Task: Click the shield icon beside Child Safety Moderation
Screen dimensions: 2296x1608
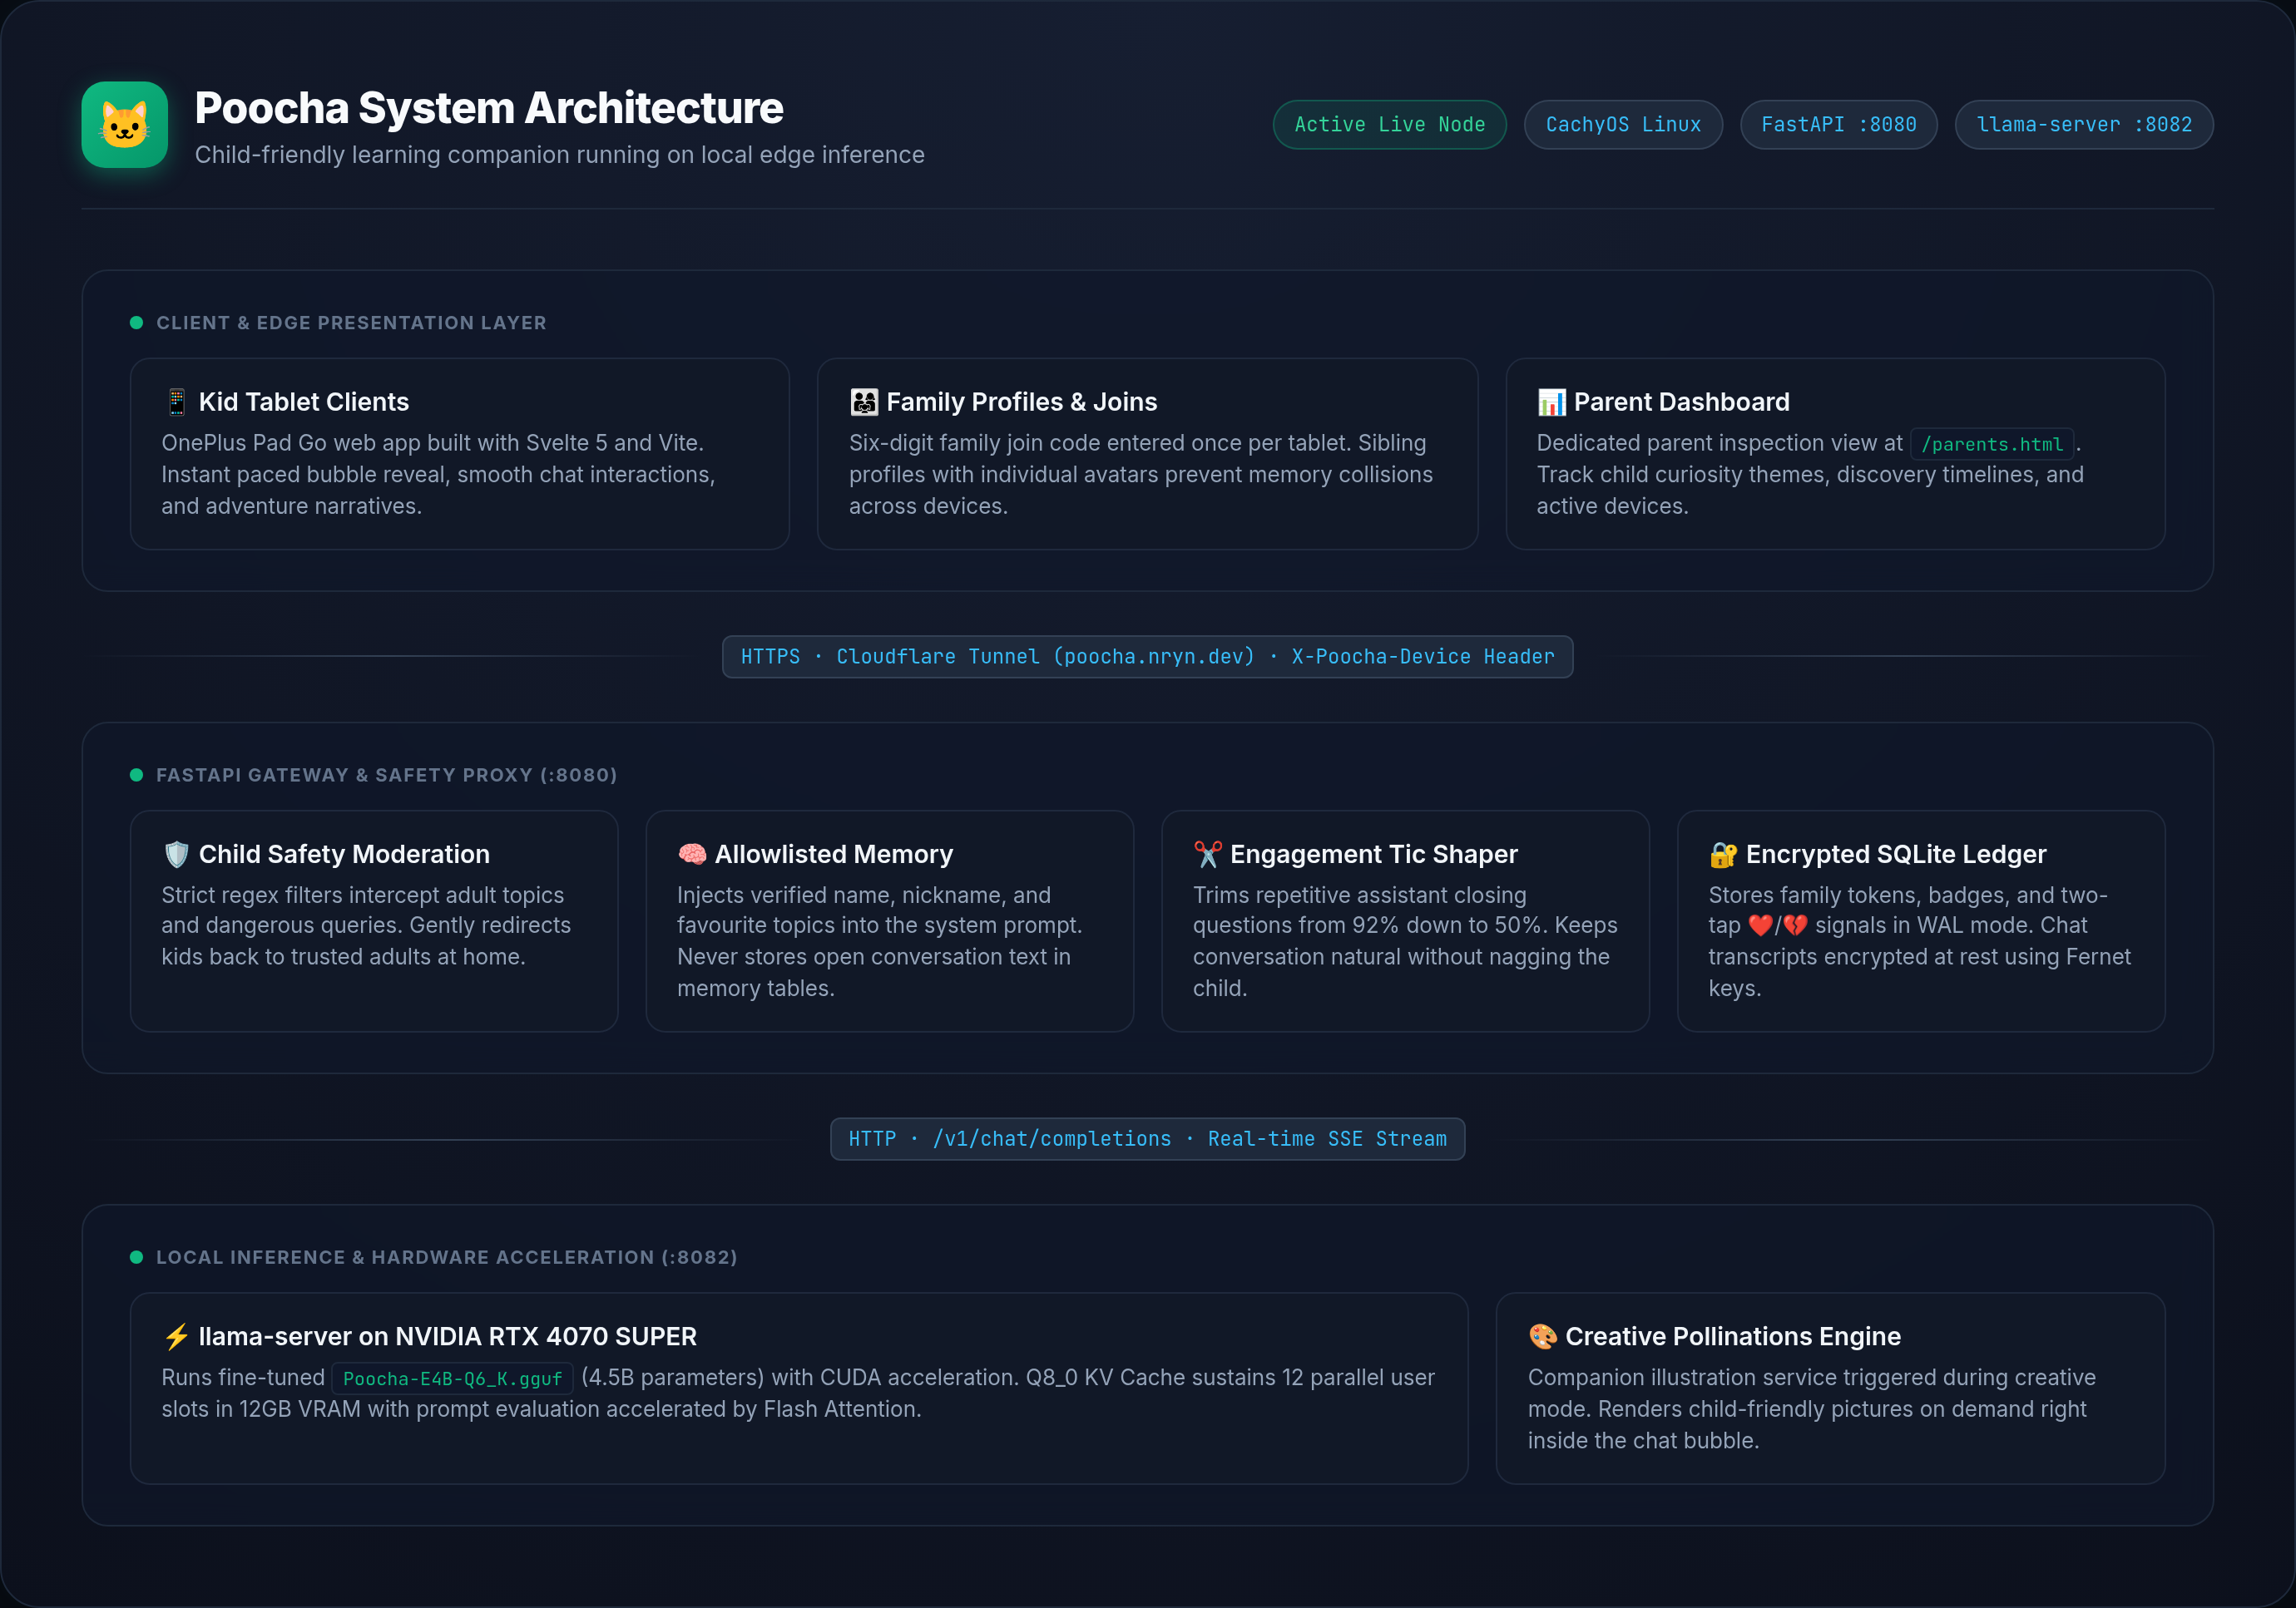Action: click(176, 855)
